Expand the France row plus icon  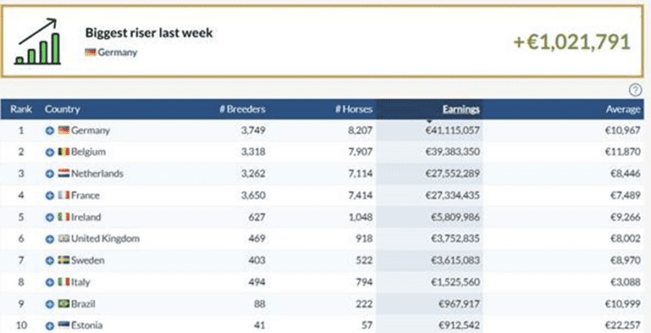click(50, 196)
